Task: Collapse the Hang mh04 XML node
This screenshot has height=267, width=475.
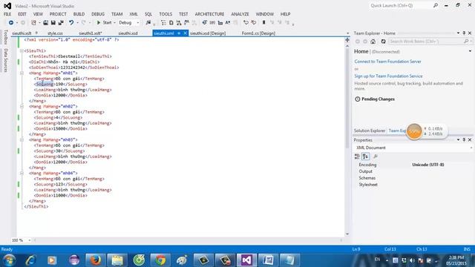Action: (22, 173)
